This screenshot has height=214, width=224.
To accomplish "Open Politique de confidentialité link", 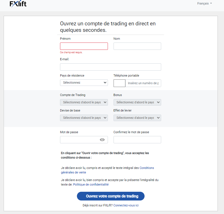I will [91, 185].
